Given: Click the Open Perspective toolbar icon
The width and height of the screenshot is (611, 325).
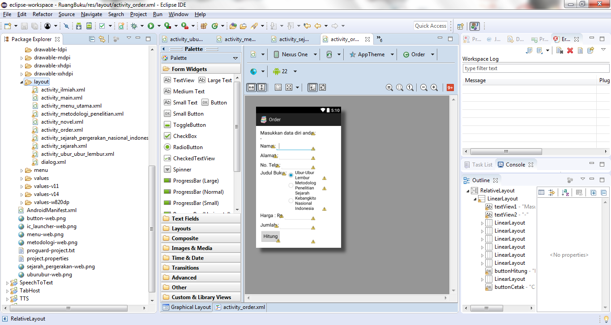Looking at the screenshot, I should click(460, 26).
